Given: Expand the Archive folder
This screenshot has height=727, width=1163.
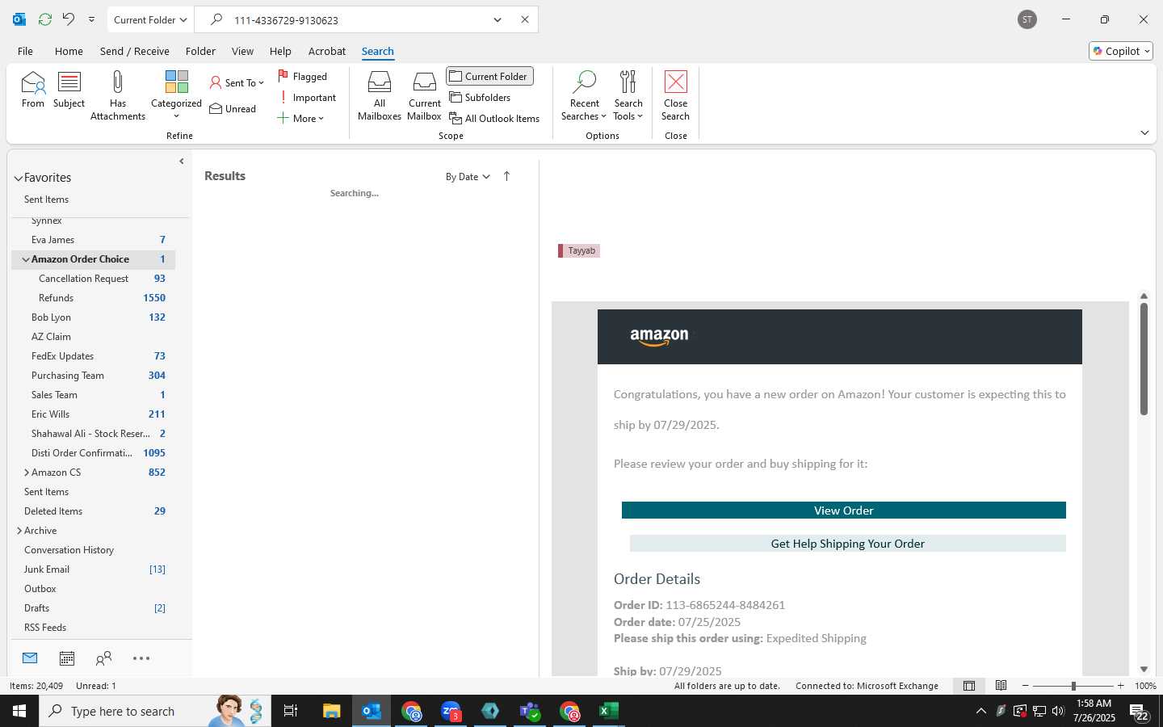Looking at the screenshot, I should pyautogui.click(x=19, y=531).
